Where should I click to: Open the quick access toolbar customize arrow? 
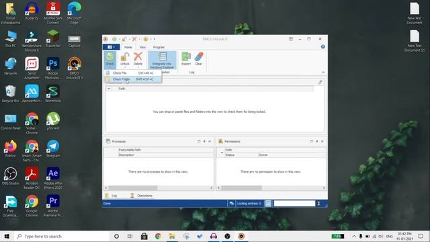155,39
